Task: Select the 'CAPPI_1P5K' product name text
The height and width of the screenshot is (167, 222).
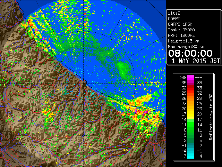Action: pyautogui.click(x=180, y=24)
